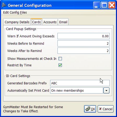Click the red X icon on Cancel
This screenshot has width=117, height=117.
tap(100, 109)
